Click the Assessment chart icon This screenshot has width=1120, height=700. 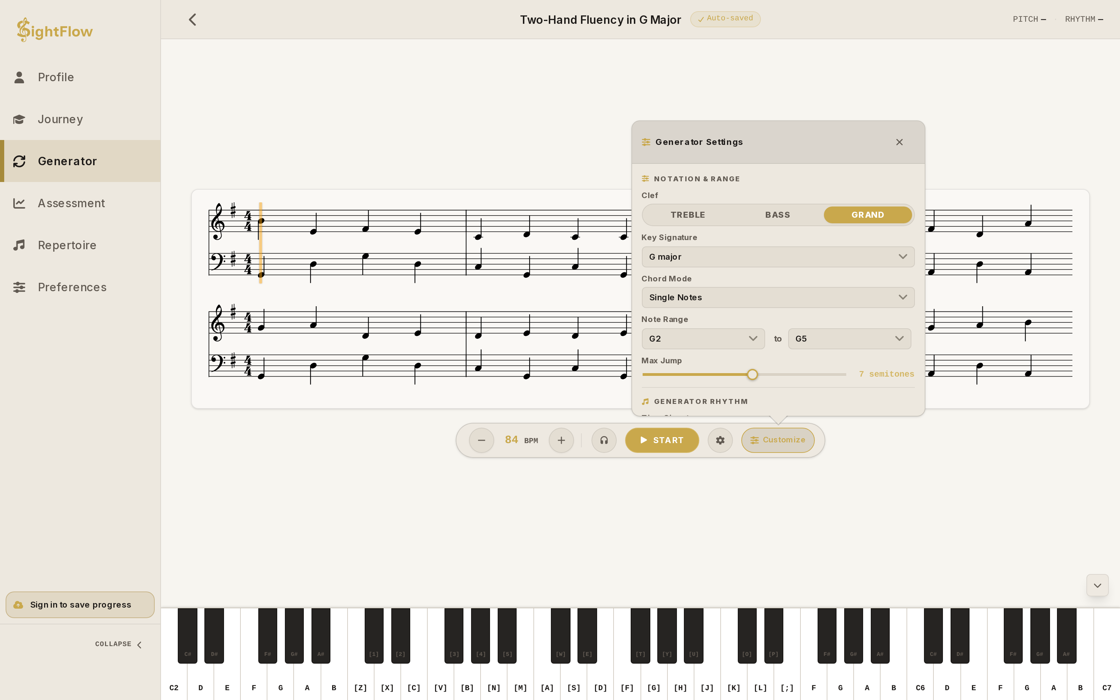(19, 203)
